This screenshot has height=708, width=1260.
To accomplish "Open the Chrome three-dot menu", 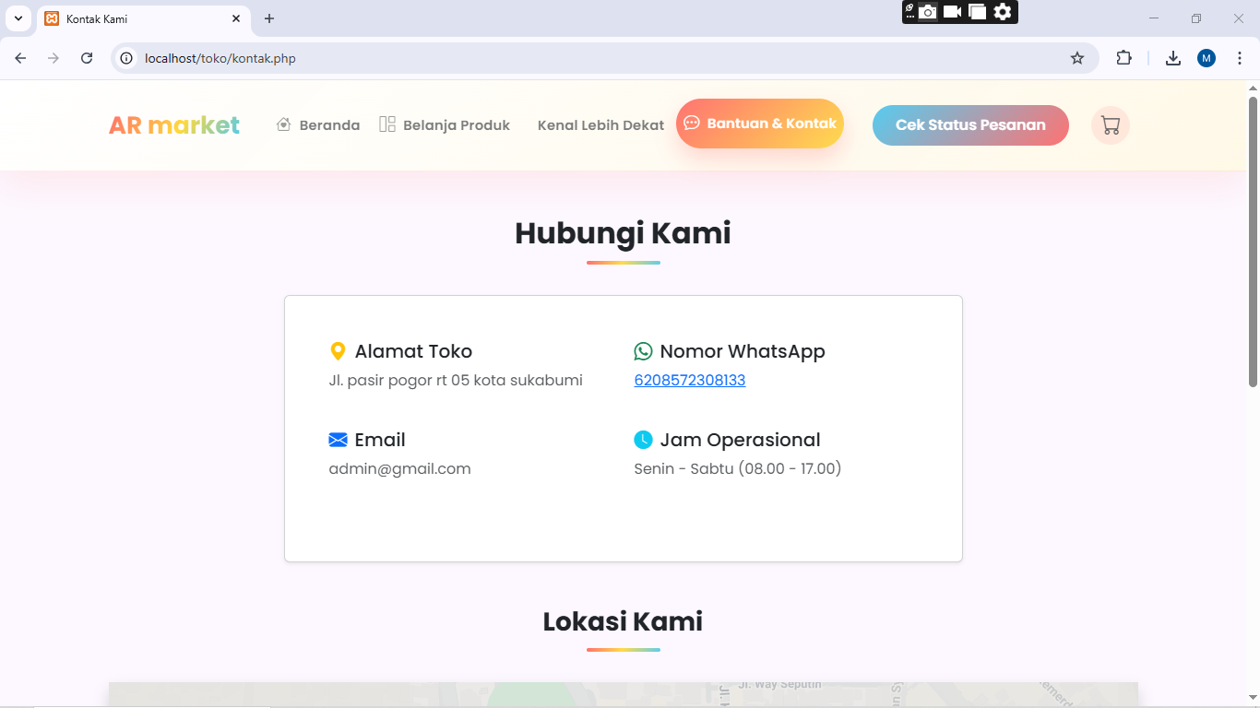I will 1240,58.
